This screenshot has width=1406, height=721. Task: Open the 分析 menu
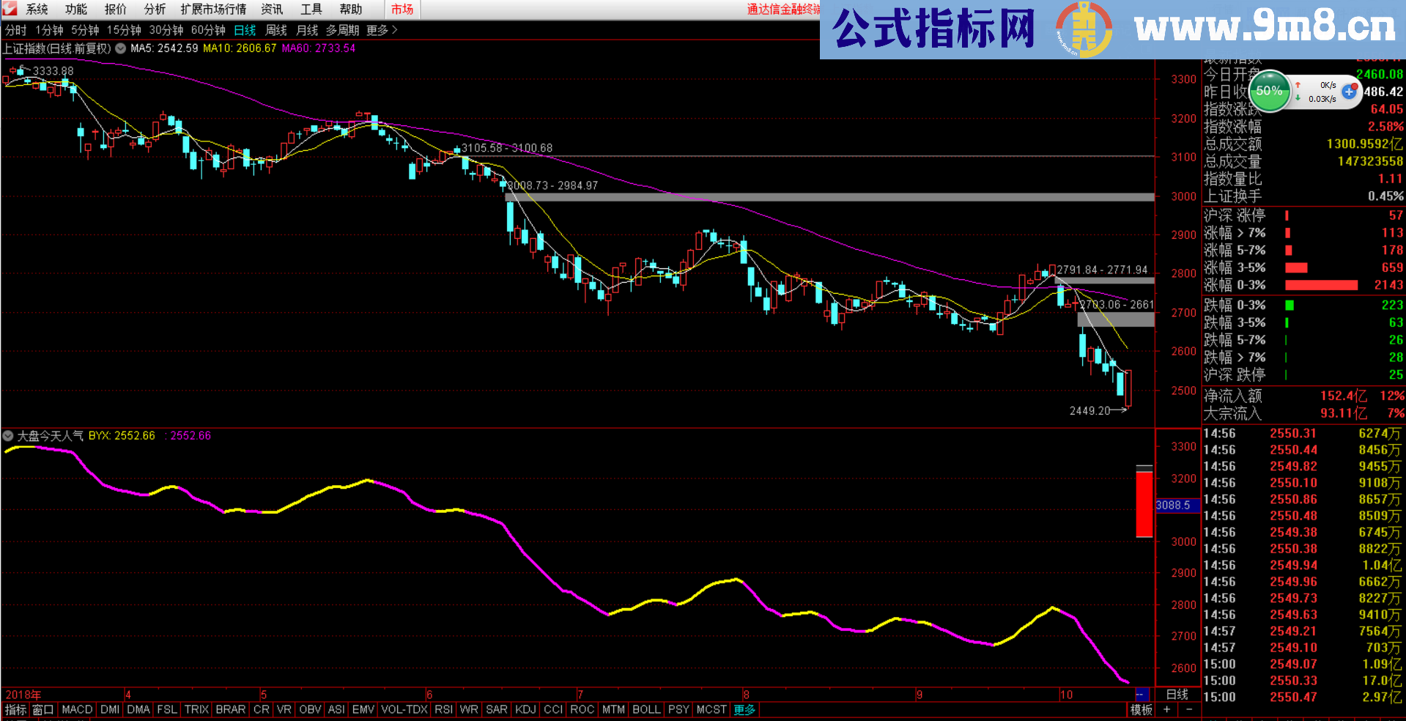pos(155,9)
